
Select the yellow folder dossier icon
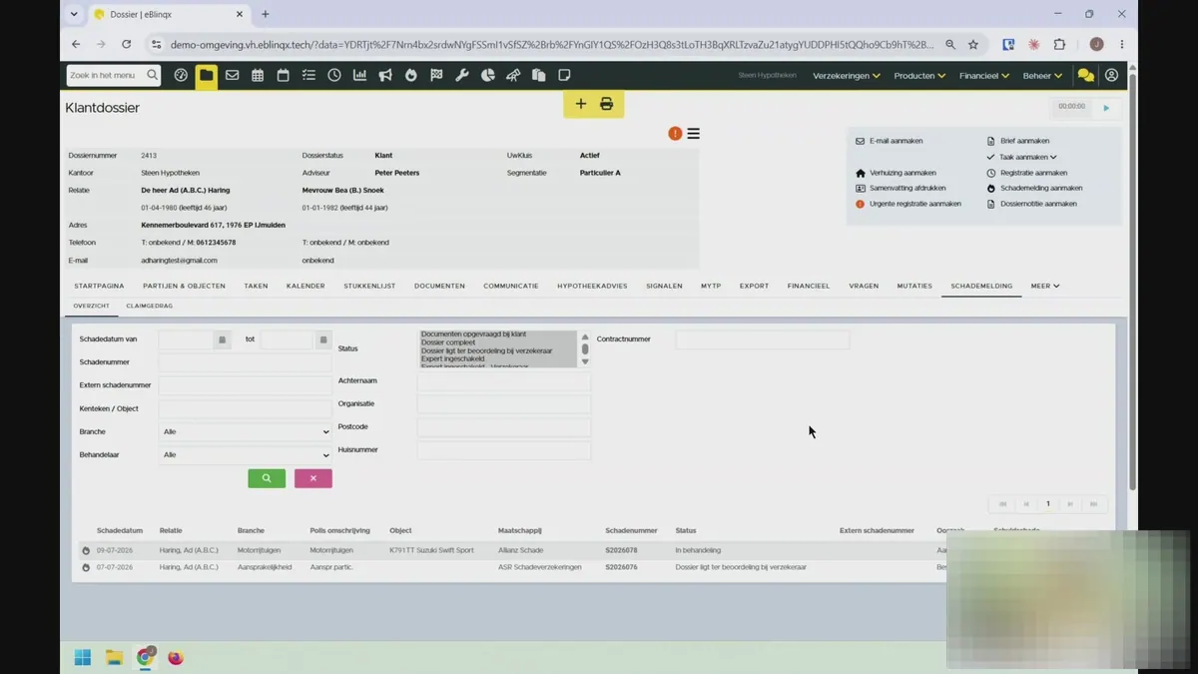(x=206, y=75)
